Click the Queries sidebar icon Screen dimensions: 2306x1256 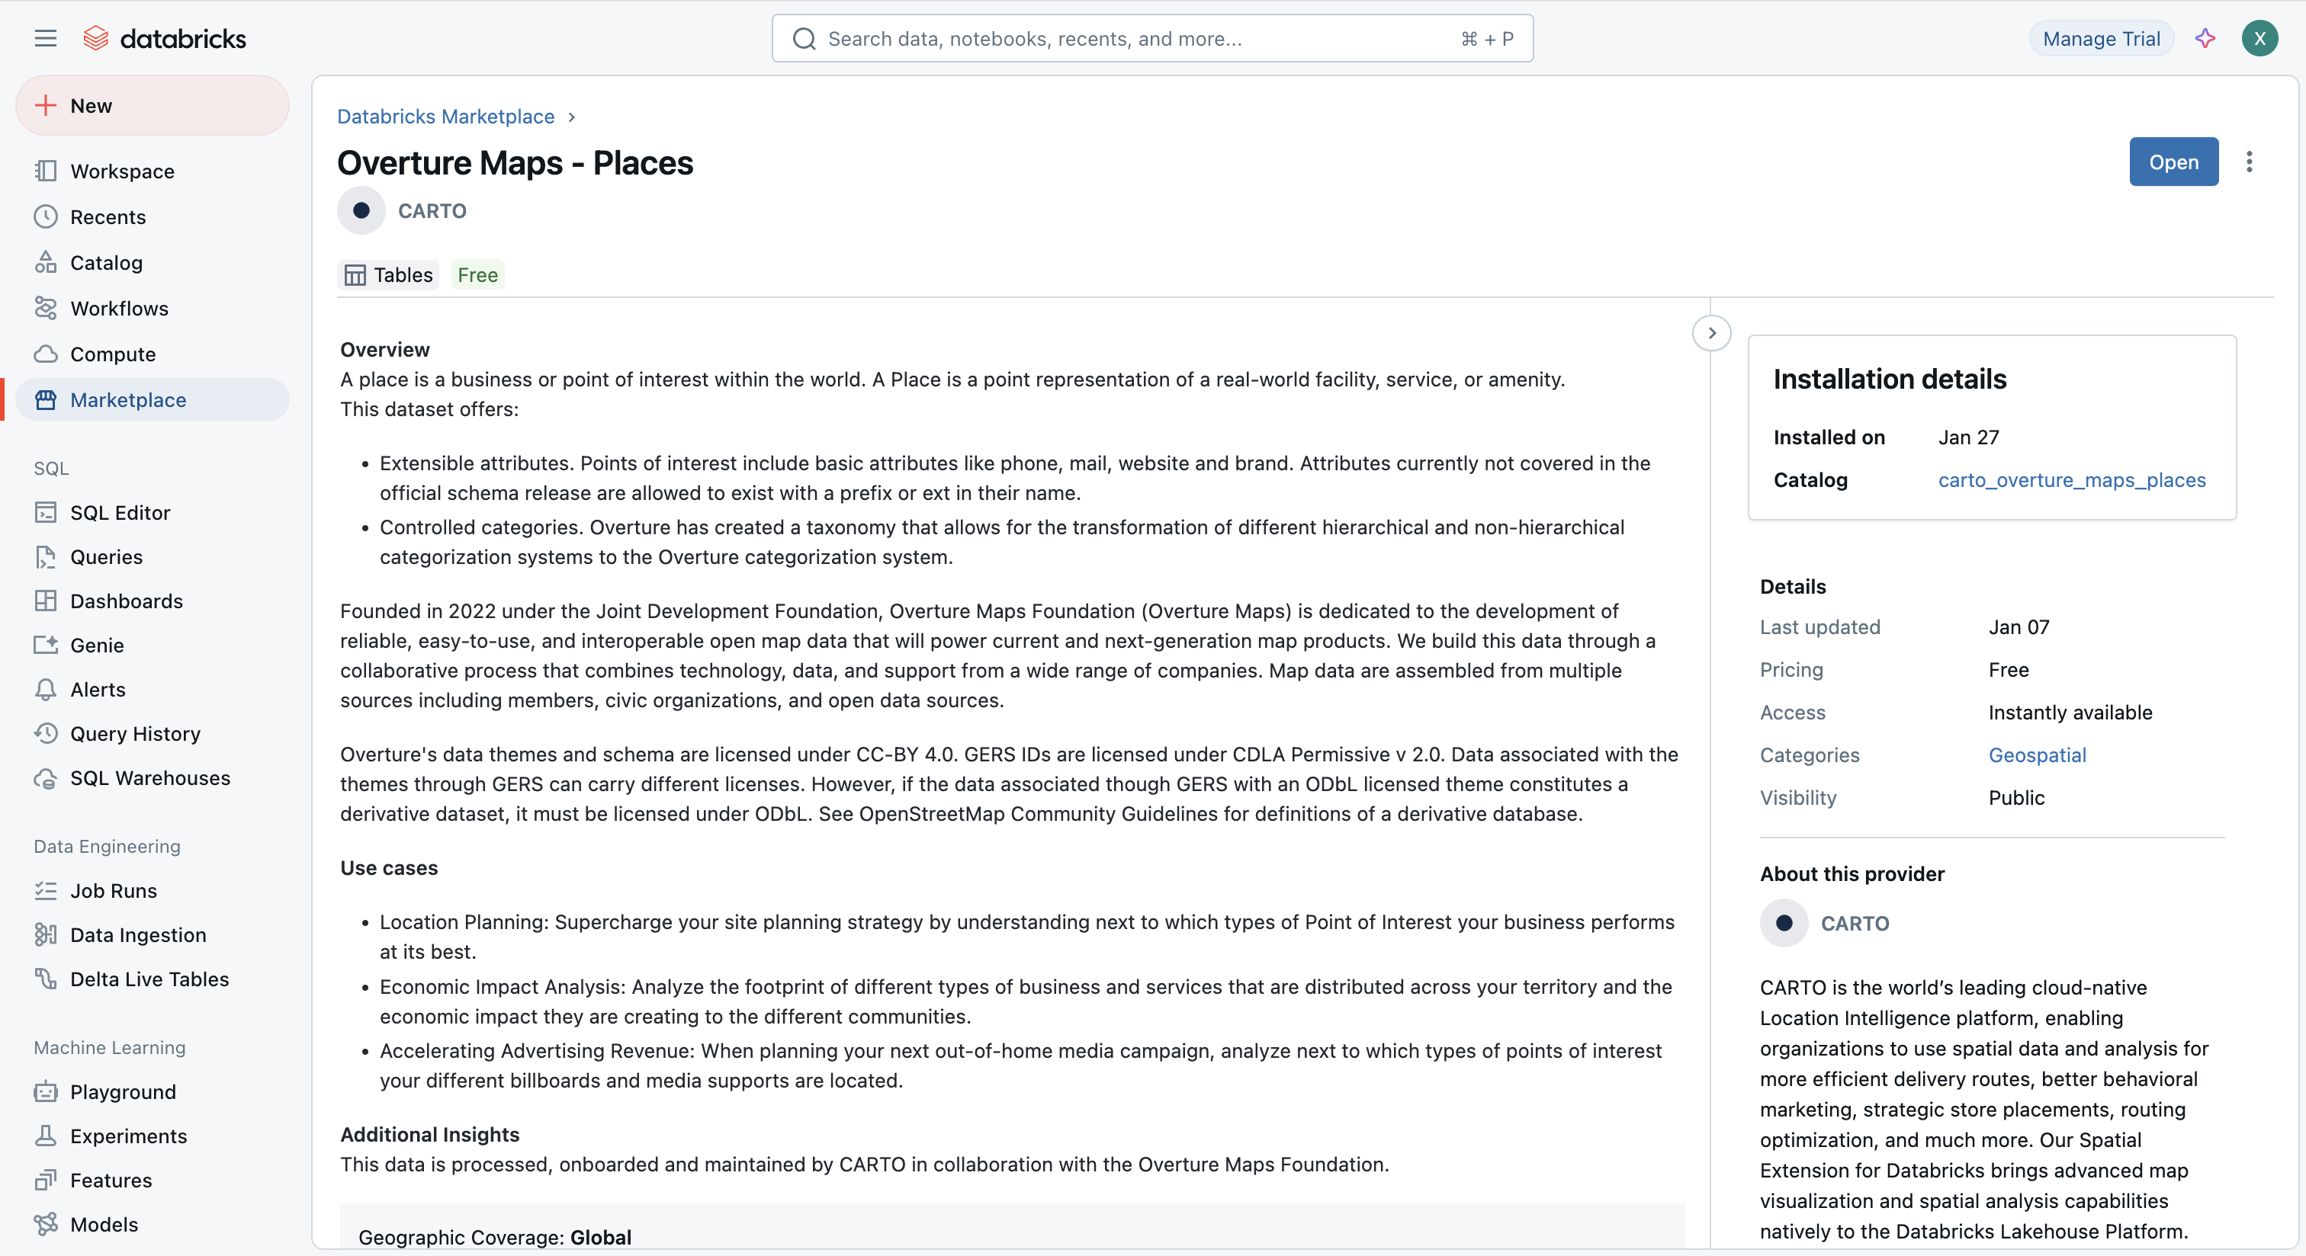pyautogui.click(x=46, y=556)
